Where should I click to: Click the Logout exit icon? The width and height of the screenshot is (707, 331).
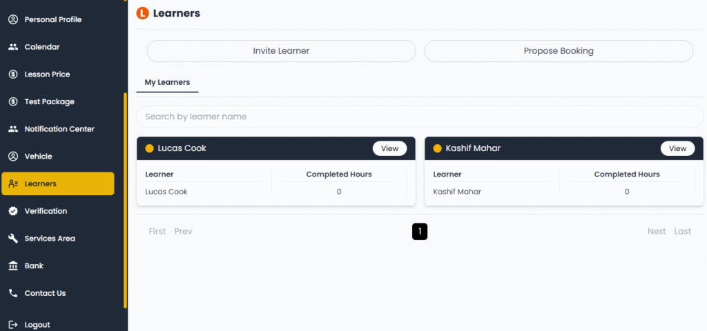pyautogui.click(x=12, y=325)
